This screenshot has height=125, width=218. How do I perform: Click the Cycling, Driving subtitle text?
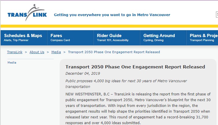tap(153, 40)
